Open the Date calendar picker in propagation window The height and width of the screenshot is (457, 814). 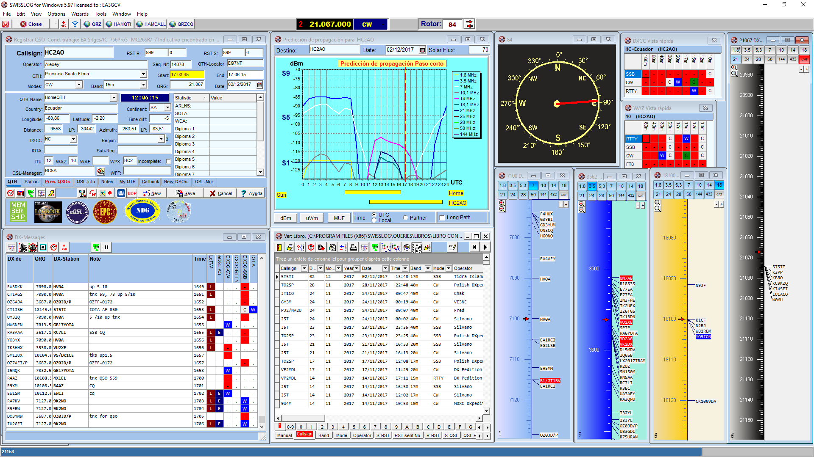(422, 50)
